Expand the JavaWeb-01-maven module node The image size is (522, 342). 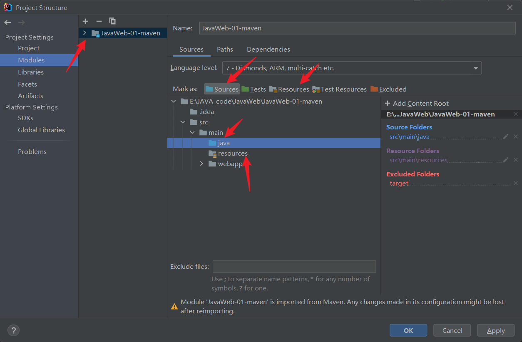[x=85, y=33]
